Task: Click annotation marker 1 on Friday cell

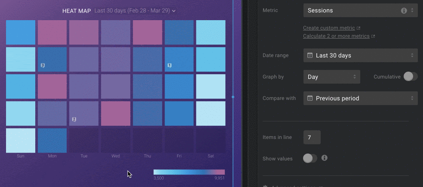Action: (x=169, y=65)
